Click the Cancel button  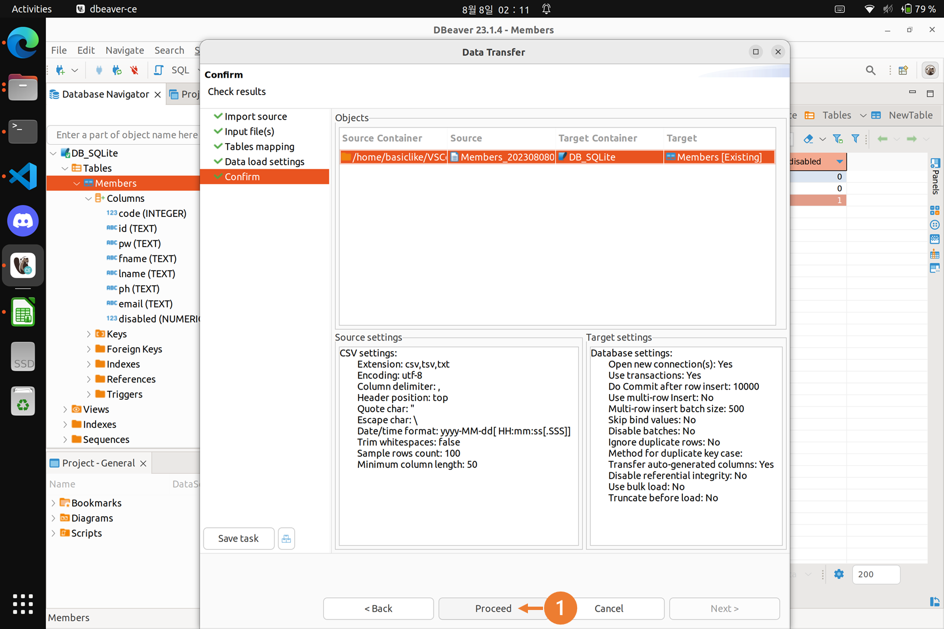click(x=608, y=608)
